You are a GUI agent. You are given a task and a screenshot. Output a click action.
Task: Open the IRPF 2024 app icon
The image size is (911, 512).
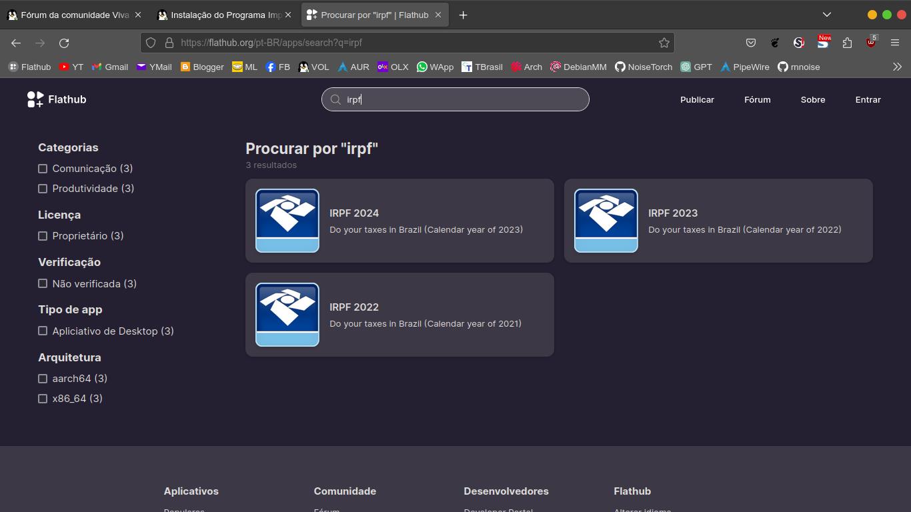pyautogui.click(x=287, y=221)
